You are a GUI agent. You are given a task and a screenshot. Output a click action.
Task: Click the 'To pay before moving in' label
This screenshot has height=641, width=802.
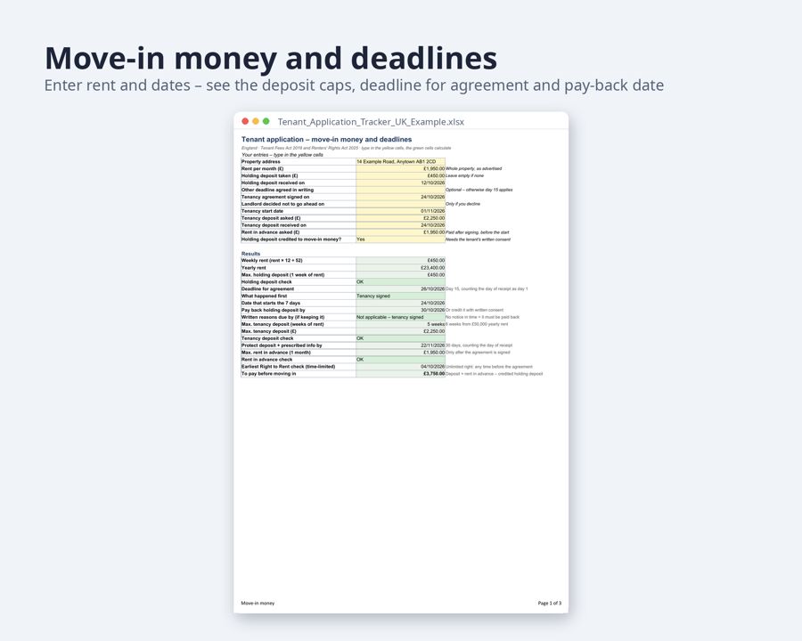[268, 374]
